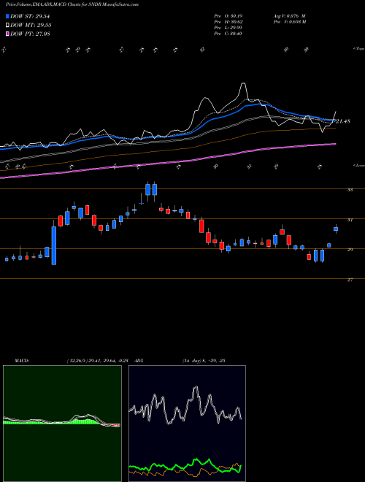Click the 'DOW ST: 29.54' label

click(x=30, y=16)
